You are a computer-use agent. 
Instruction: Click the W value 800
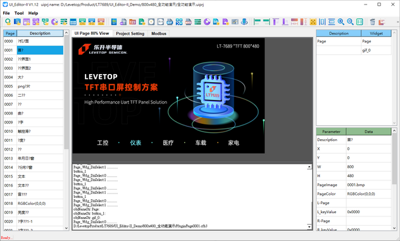(368, 167)
